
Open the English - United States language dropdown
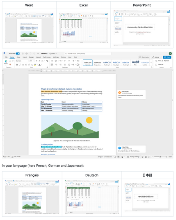point(105,157)
